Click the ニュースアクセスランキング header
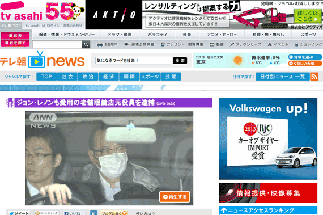 pos(268,210)
